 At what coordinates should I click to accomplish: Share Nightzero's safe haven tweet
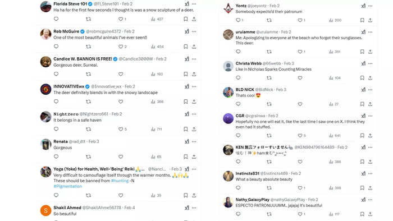[194, 129]
